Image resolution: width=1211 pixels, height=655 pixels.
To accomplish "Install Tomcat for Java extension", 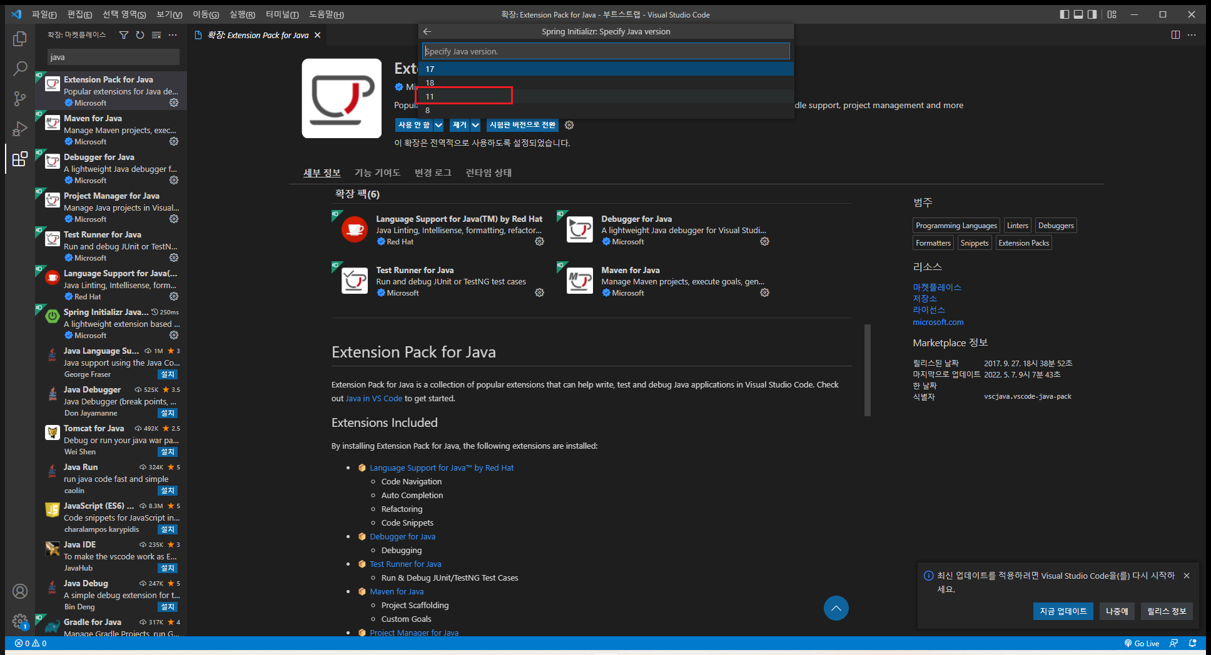I will [168, 452].
